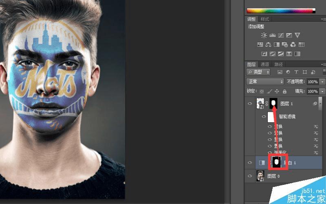Click the 黑白 1 adjustment layer icon
The width and height of the screenshot is (326, 204).
(x=262, y=163)
